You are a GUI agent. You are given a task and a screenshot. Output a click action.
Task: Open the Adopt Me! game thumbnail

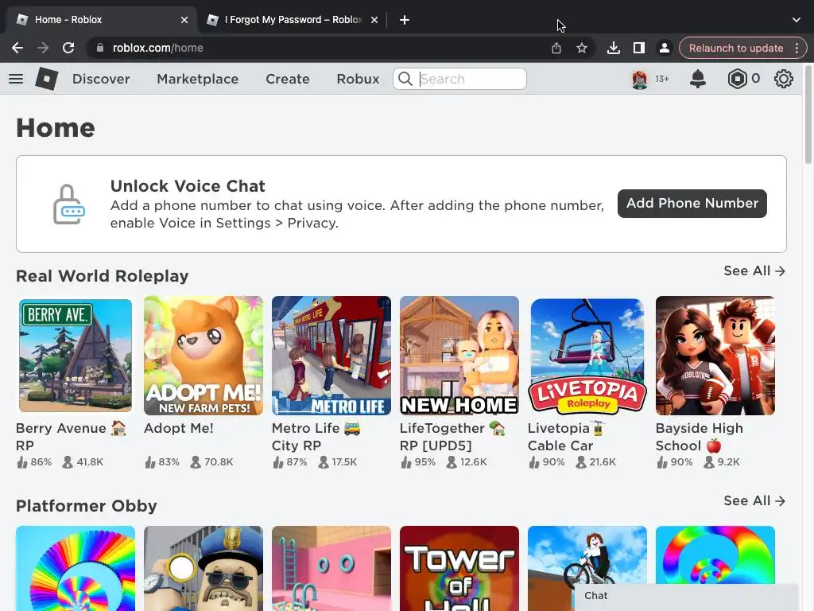[x=203, y=356]
